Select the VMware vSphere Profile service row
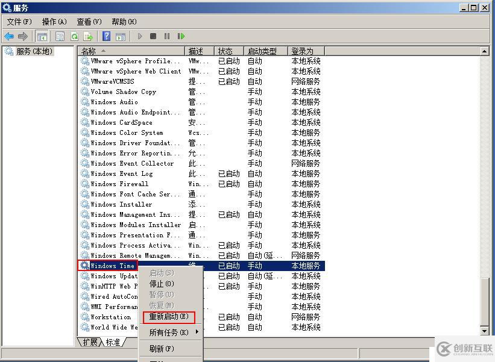The image size is (495, 362). click(201, 61)
